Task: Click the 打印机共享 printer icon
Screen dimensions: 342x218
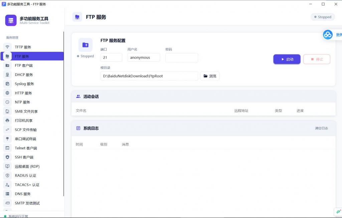Action: tap(7, 120)
